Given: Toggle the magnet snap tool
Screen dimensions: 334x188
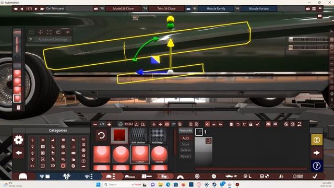Looking at the screenshot, I should [x=58, y=32].
